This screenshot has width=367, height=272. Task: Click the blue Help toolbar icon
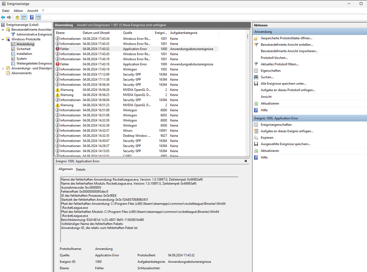pos(32,17)
